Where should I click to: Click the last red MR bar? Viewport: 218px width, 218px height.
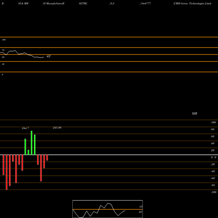tap(47, 158)
